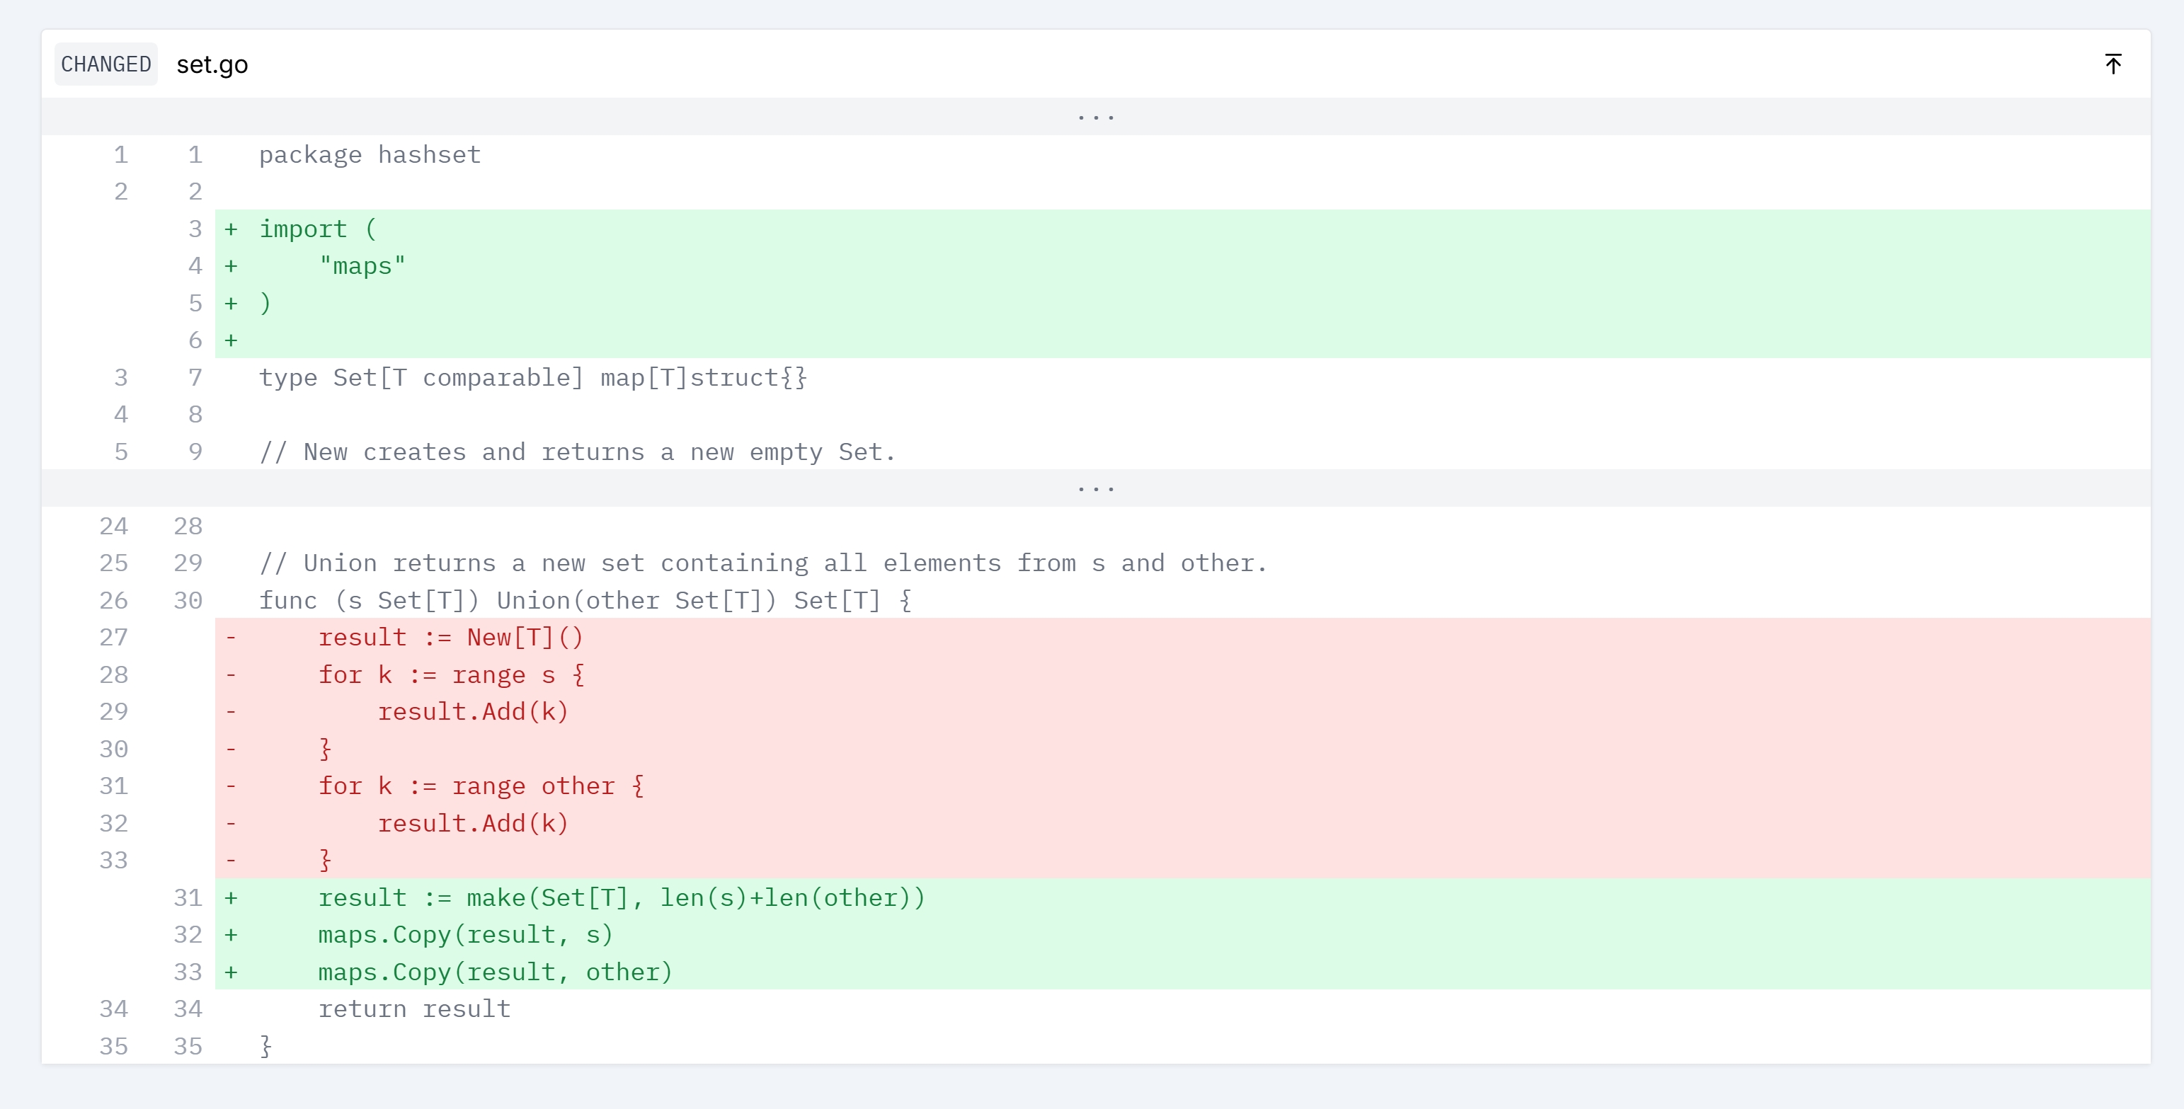Click the added make(Set[T]) line
Image resolution: width=2184 pixels, height=1109 pixels.
(622, 898)
